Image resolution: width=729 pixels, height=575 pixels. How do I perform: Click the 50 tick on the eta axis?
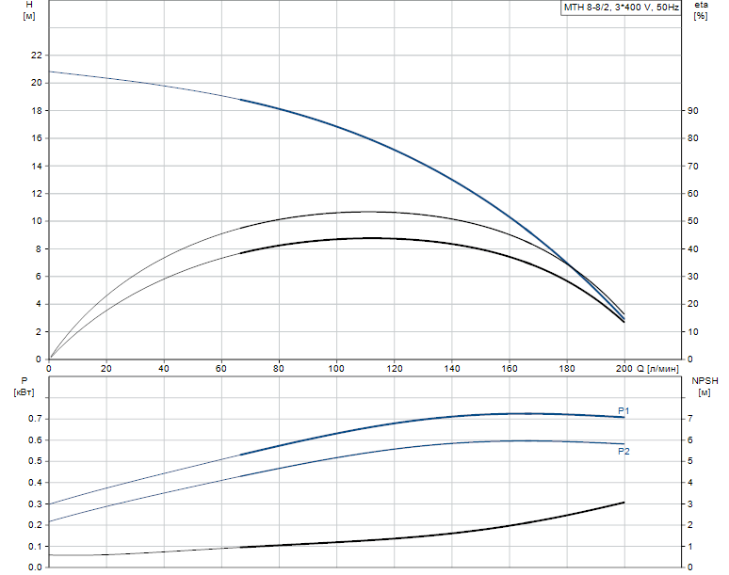point(692,221)
